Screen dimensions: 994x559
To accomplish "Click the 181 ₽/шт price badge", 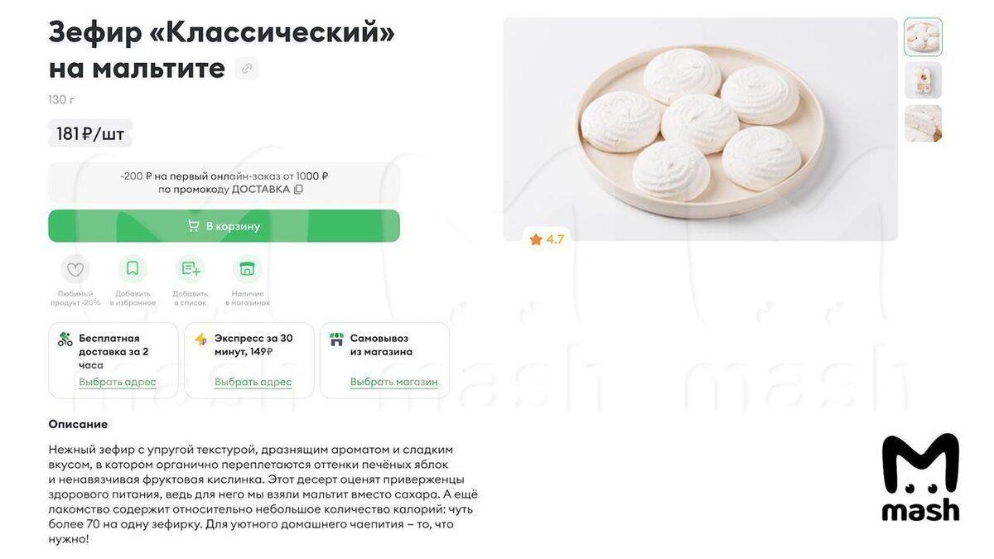I will [x=90, y=133].
